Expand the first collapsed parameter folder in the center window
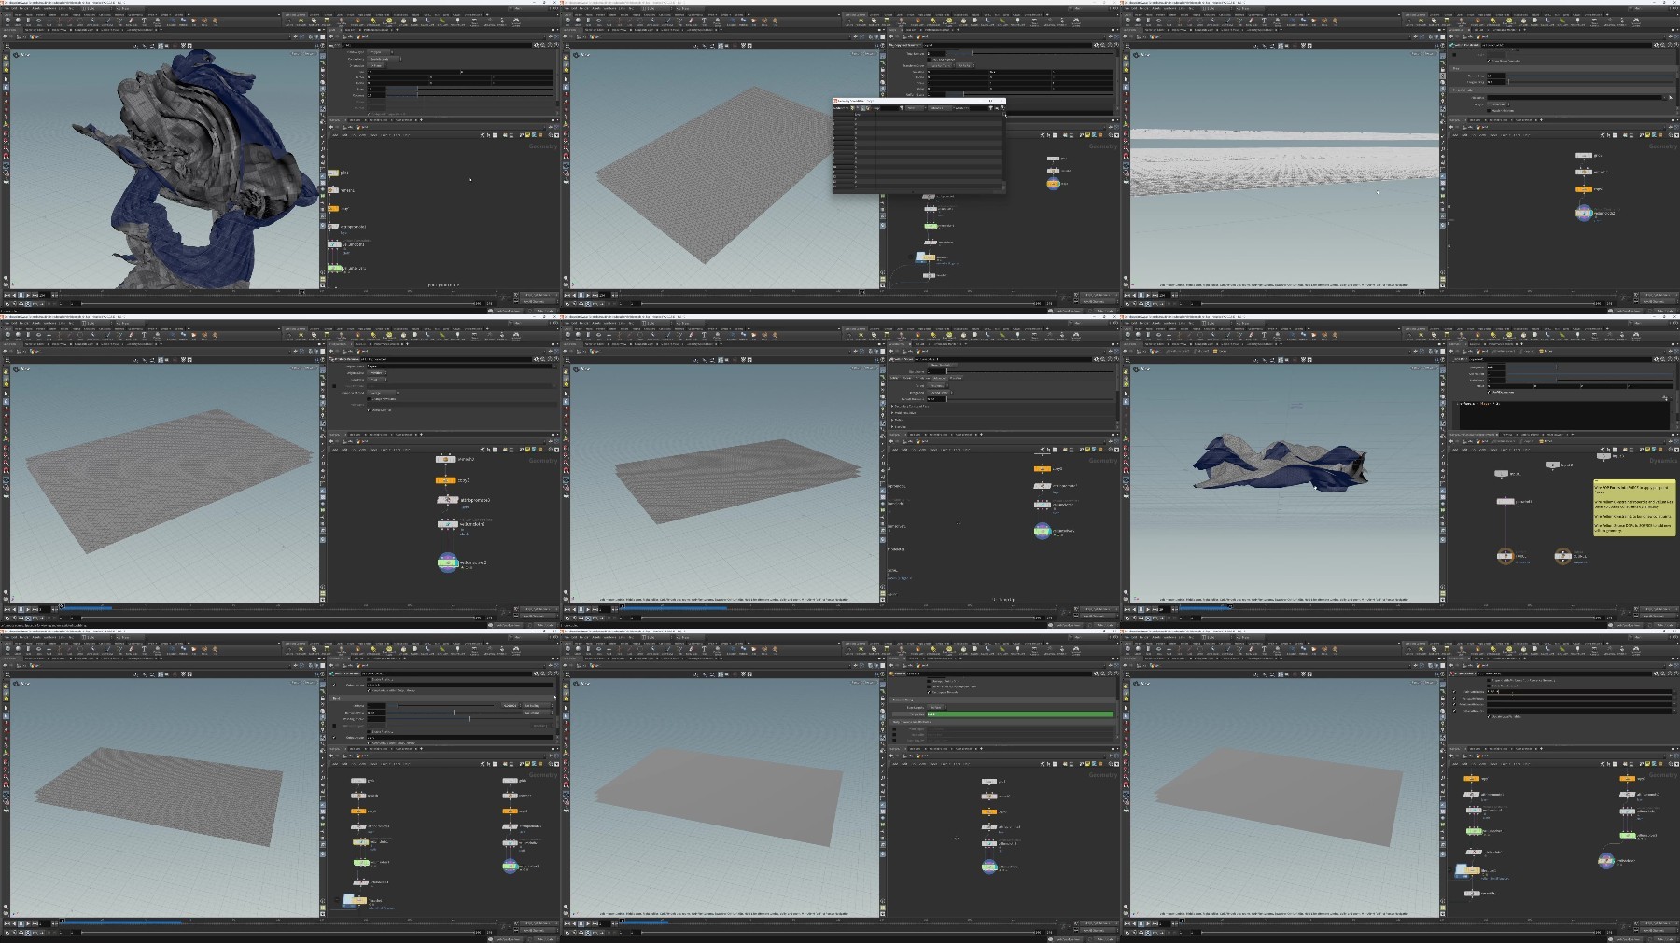The height and width of the screenshot is (943, 1680). pyautogui.click(x=892, y=406)
